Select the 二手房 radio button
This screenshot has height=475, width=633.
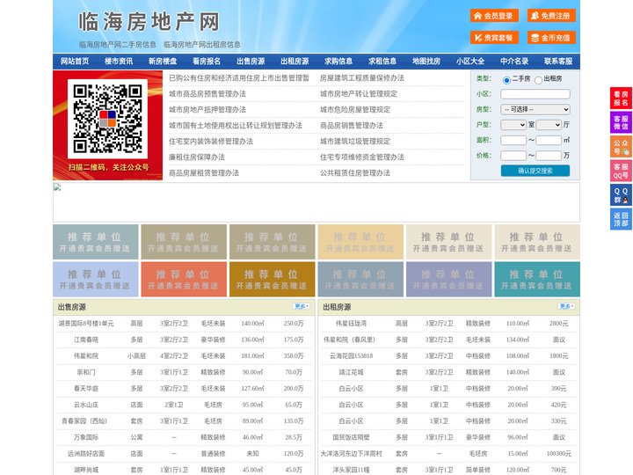[x=506, y=80]
